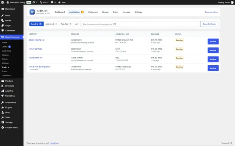Screen dimensions: 235x146
Task: Click the WooCommerce logo icon
Action: click(x=3, y=37)
